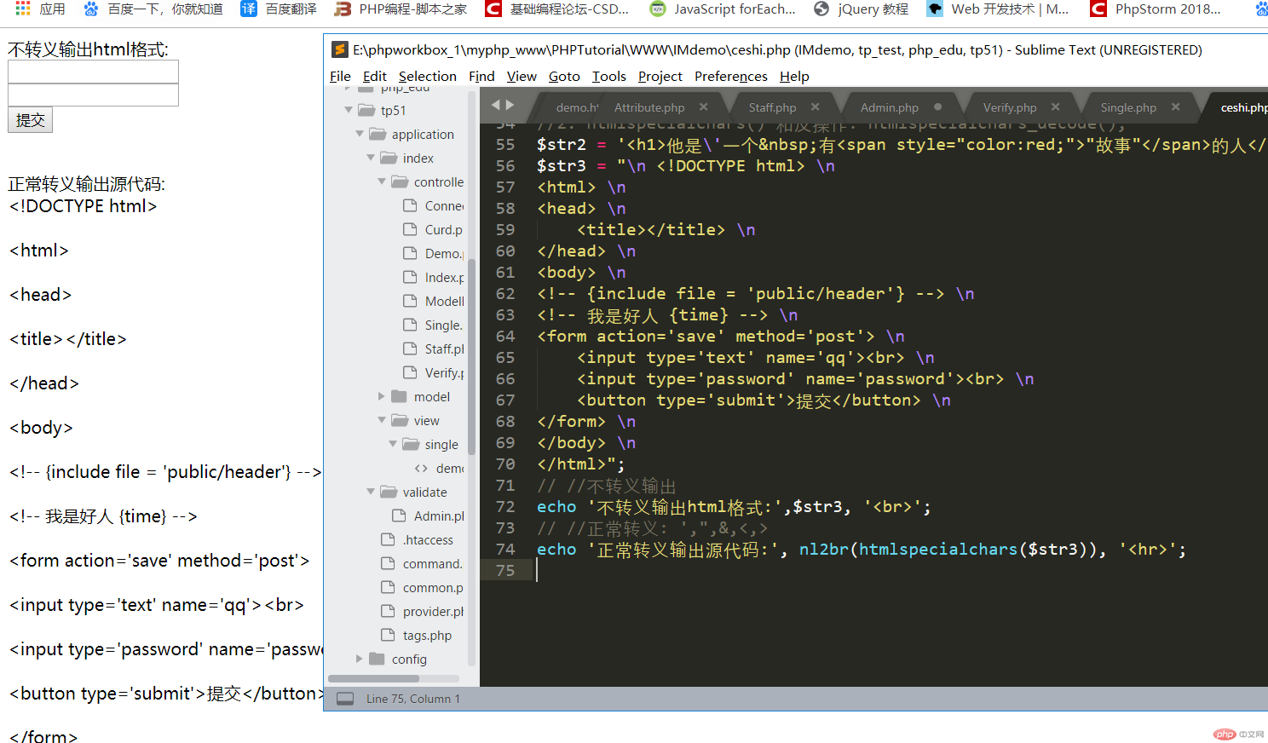Image resolution: width=1268 pixels, height=743 pixels.
Task: Switch to the Staff.php tab
Action: point(772,107)
